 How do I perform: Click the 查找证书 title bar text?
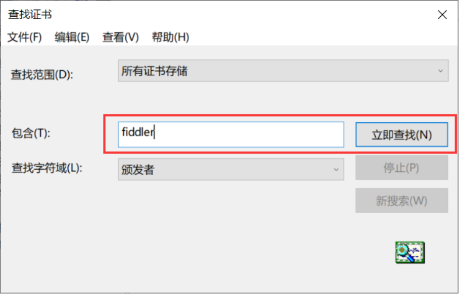click(x=30, y=14)
